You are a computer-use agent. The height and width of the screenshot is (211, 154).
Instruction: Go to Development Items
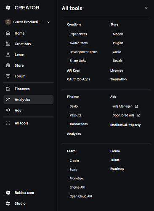point(83,52)
